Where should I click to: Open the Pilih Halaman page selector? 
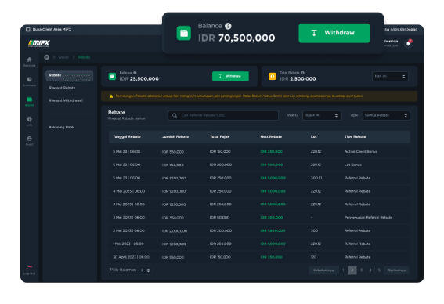pos(146,270)
